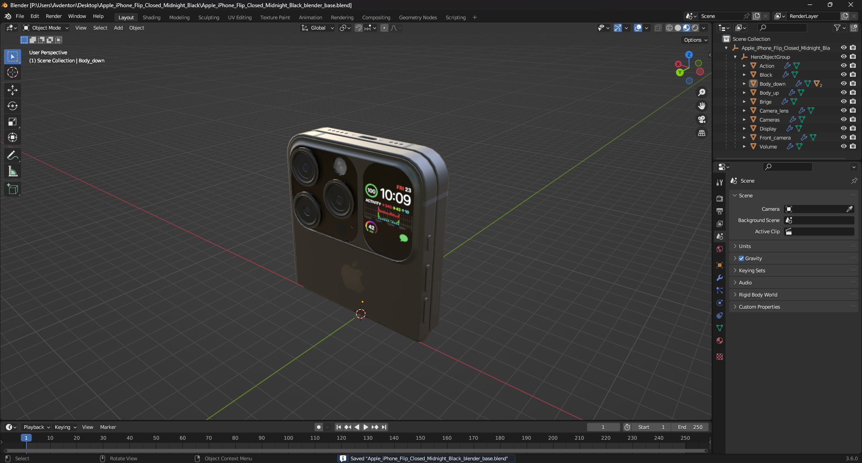Viewport: 862px width, 463px height.
Task: Switch to the Geometry Nodes workspace
Action: (418, 17)
